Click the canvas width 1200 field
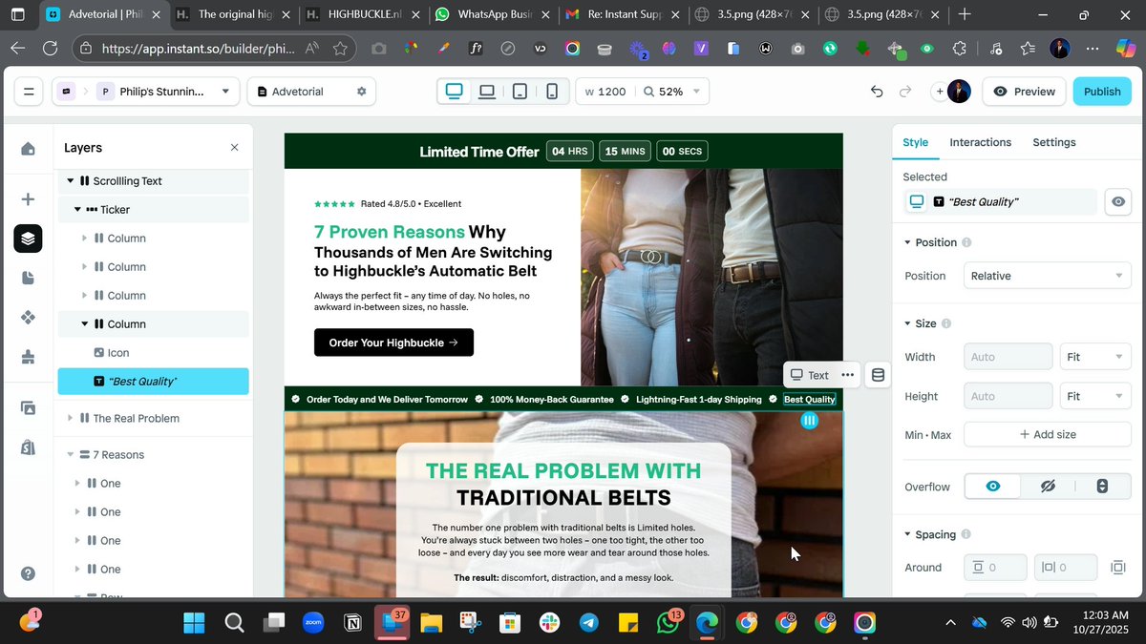Viewport: 1146px width, 644px height. pos(605,92)
